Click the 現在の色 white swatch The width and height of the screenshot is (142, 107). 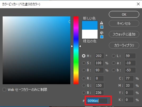(90, 34)
